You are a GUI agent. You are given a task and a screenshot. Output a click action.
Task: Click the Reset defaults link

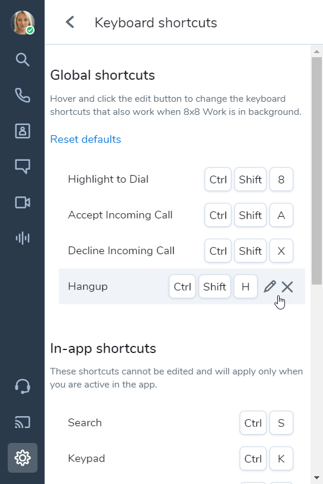[86, 139]
